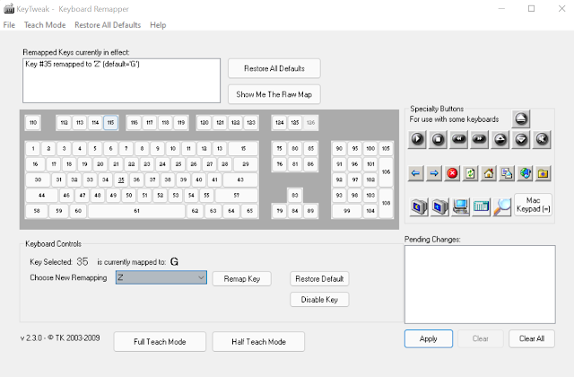Open the Teach Mode menu
The height and width of the screenshot is (377, 574).
pos(45,25)
